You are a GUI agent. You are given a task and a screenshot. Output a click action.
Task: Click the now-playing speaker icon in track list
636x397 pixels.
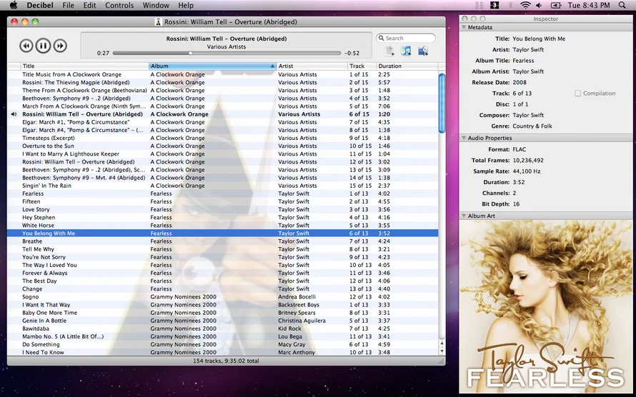pyautogui.click(x=14, y=114)
